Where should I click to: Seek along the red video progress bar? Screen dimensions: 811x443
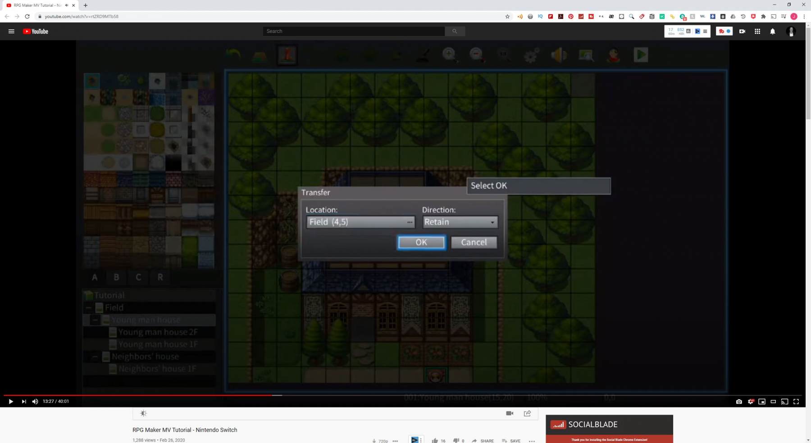pyautogui.click(x=137, y=395)
